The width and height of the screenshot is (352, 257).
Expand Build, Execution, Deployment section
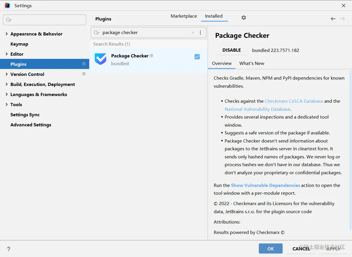pyautogui.click(x=7, y=84)
